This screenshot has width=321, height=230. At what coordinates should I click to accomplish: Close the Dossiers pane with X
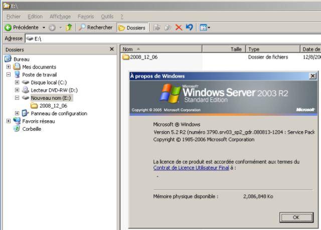click(112, 49)
